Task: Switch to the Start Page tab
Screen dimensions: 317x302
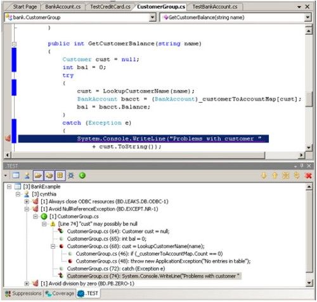Action: tap(25, 7)
